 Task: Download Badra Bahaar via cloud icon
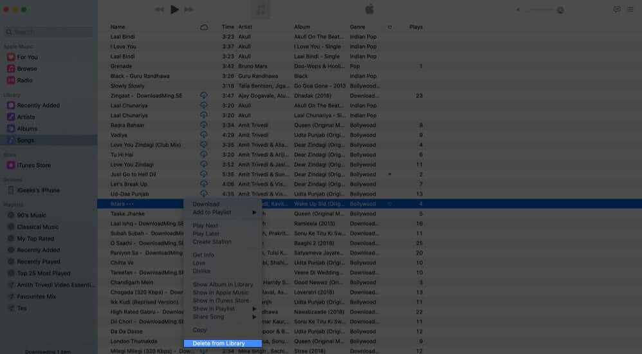(203, 125)
